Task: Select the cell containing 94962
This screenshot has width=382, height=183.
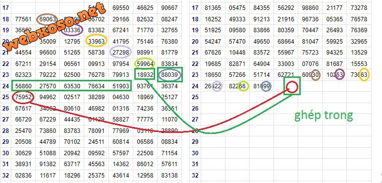Action: click(x=48, y=97)
